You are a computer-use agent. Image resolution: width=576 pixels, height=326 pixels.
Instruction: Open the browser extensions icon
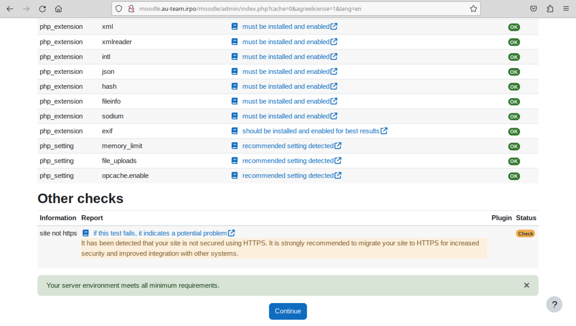click(x=550, y=9)
